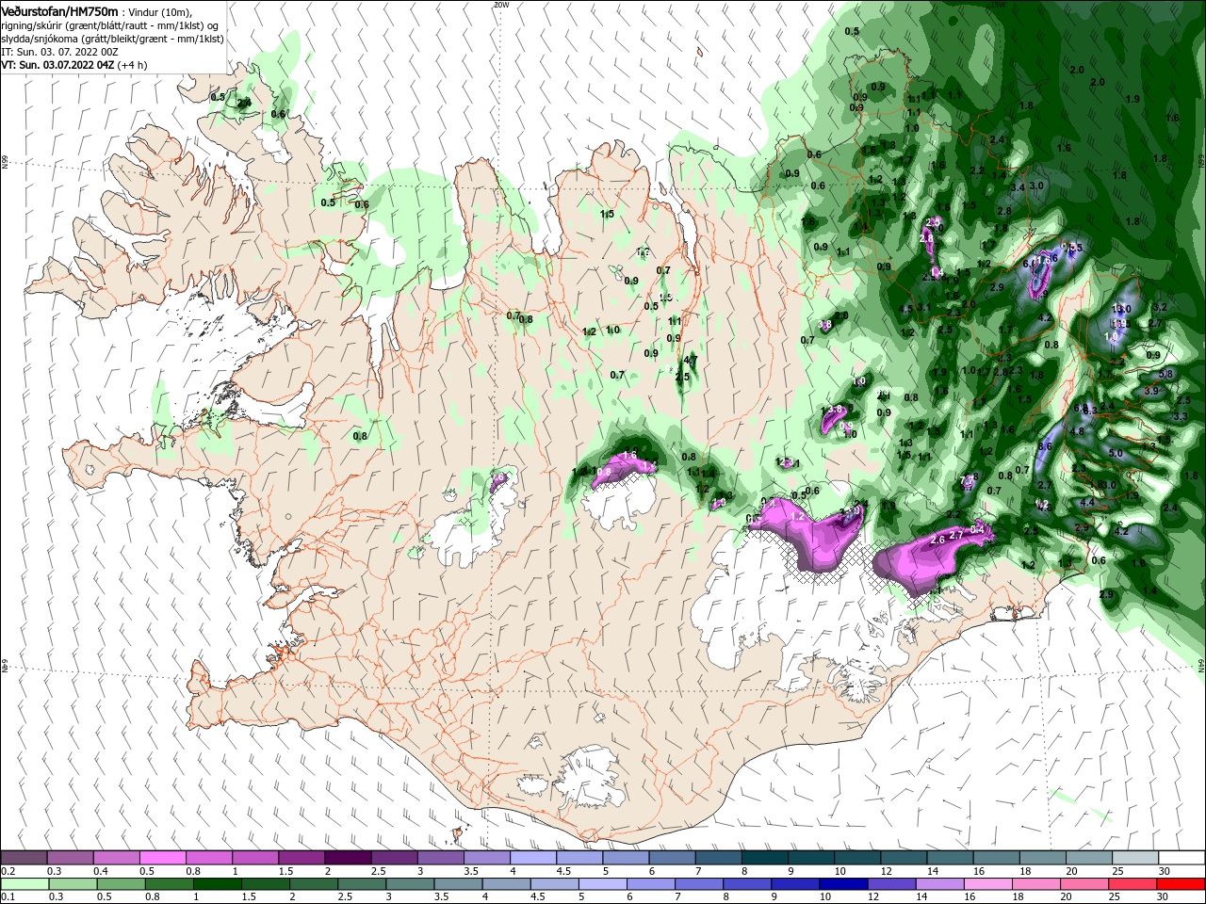
Task: Select the grey-teal 16 swatch in the upper legend row
Action: [996, 857]
